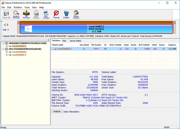Click the Seq.(Stat) column header
The image size is (180, 129).
click(x=84, y=45)
